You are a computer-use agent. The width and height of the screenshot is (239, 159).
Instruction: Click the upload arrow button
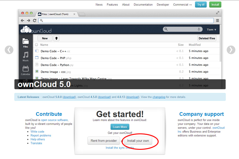coord(56,38)
